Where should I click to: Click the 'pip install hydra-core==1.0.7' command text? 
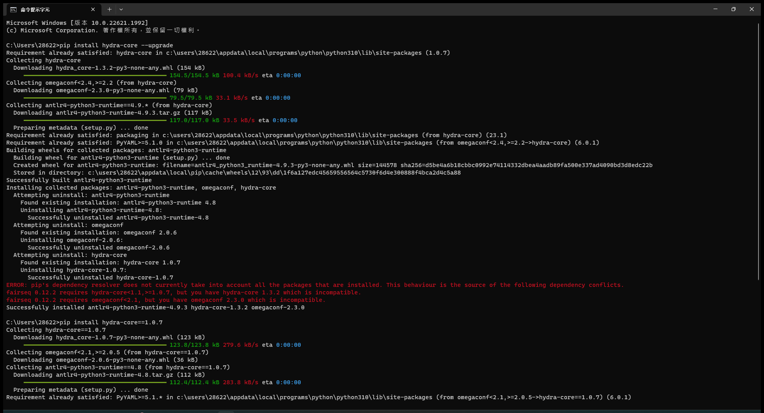click(x=110, y=322)
